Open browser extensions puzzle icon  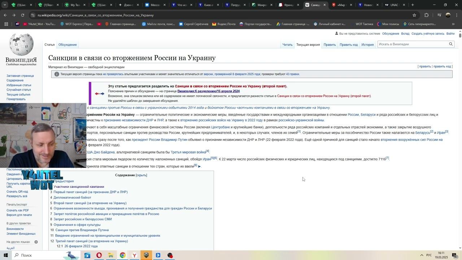coord(426,15)
